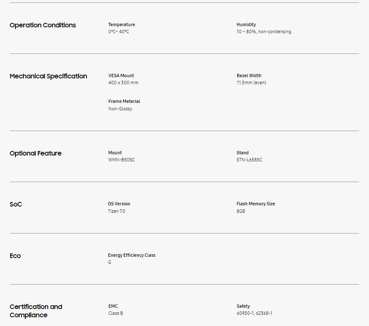Click the Flash Memory Size label
The width and height of the screenshot is (369, 326).
[x=256, y=204]
